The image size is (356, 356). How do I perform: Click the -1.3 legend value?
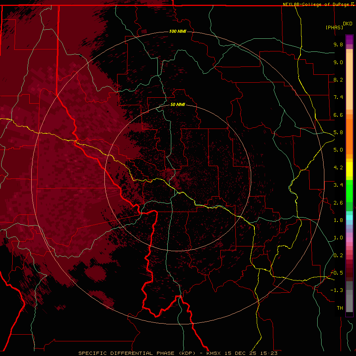(x=337, y=290)
